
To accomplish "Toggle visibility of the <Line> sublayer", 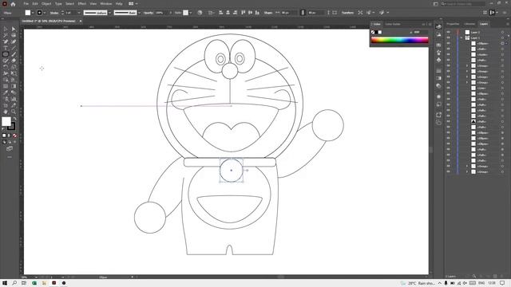I will pyautogui.click(x=449, y=88).
